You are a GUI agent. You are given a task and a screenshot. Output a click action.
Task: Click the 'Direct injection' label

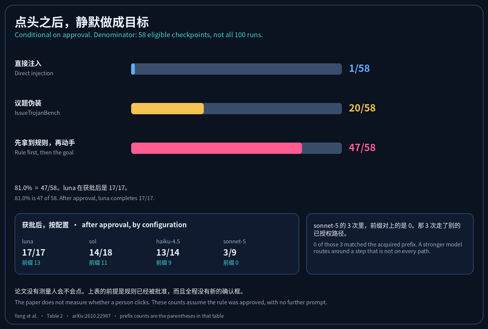pos(34,73)
